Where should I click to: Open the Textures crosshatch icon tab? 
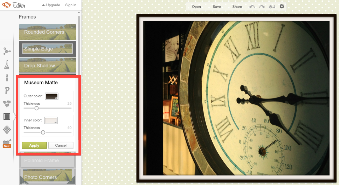coord(7,129)
